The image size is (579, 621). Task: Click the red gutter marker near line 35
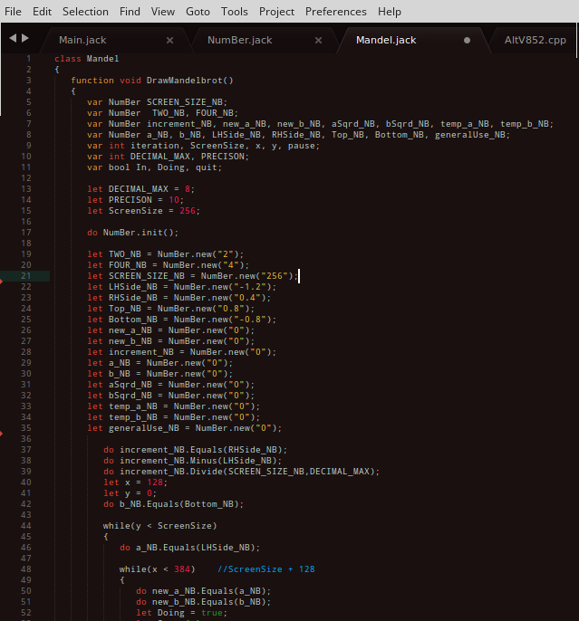(x=2, y=434)
